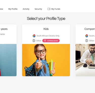Go to My Funds
Screen dimensions: 95x93
pos(56,9)
